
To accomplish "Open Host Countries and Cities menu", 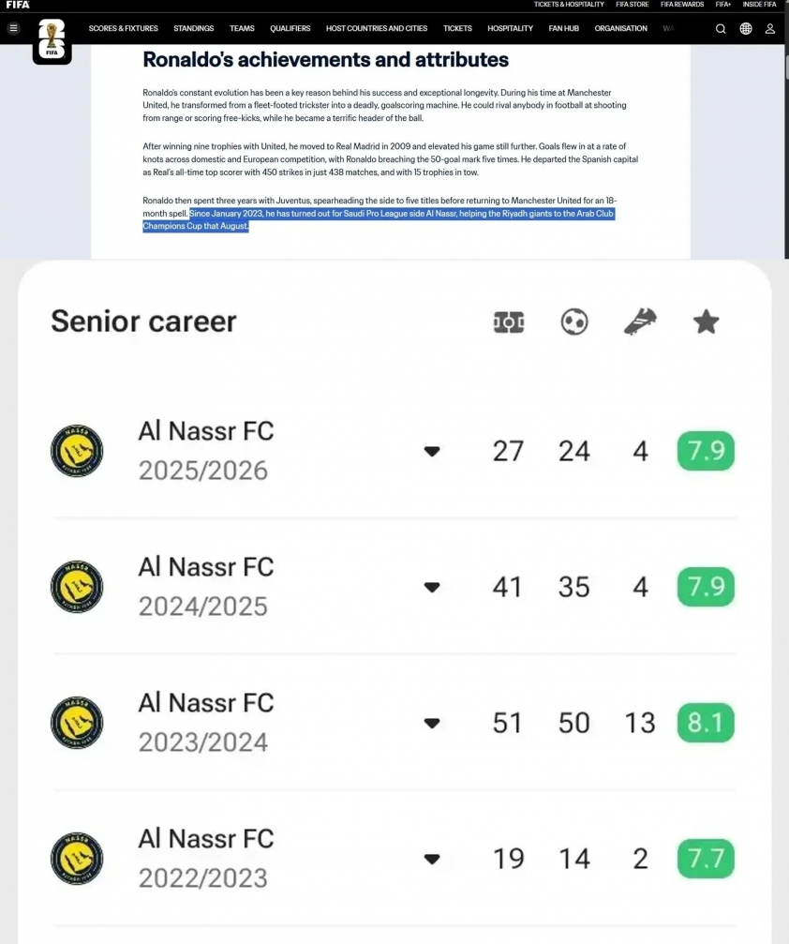I will click(x=377, y=28).
